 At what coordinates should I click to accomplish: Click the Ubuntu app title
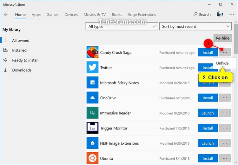(x=107, y=158)
